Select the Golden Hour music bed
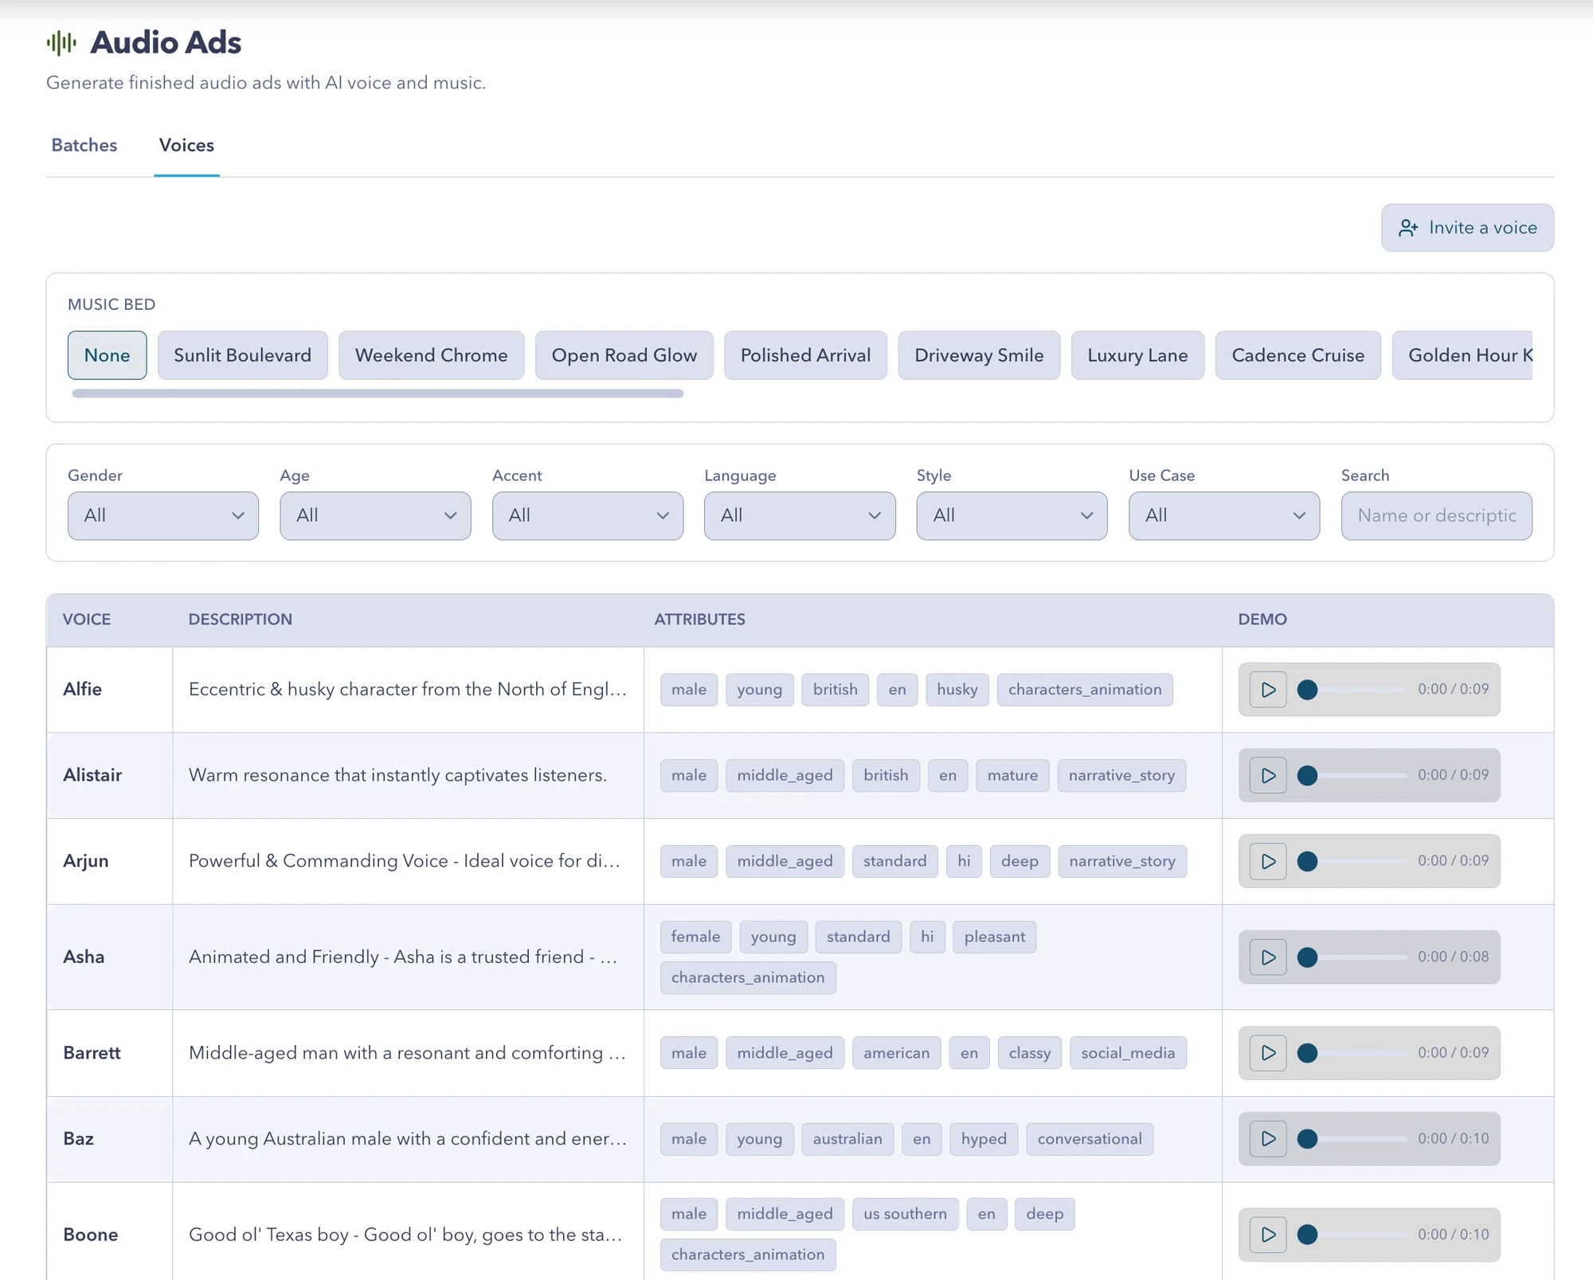 1464,355
